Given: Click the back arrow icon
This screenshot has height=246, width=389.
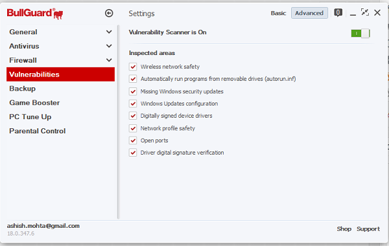Looking at the screenshot, I should tap(109, 13).
